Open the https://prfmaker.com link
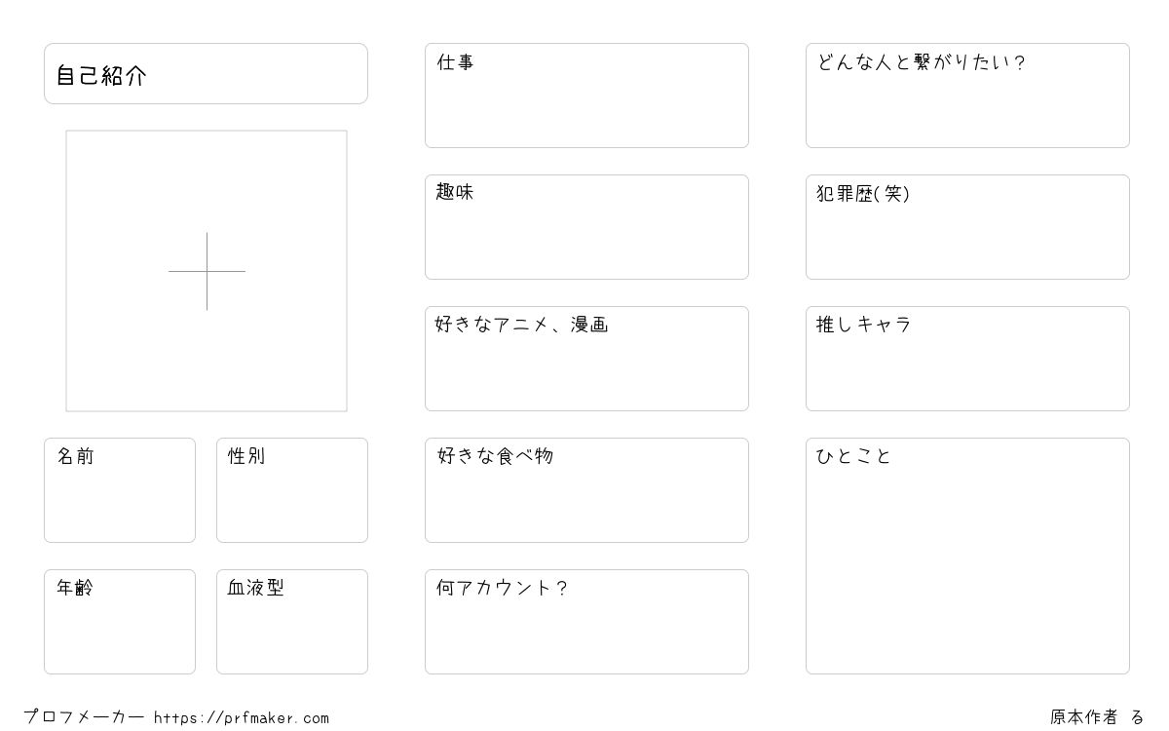This screenshot has width=1169, height=731. (242, 718)
